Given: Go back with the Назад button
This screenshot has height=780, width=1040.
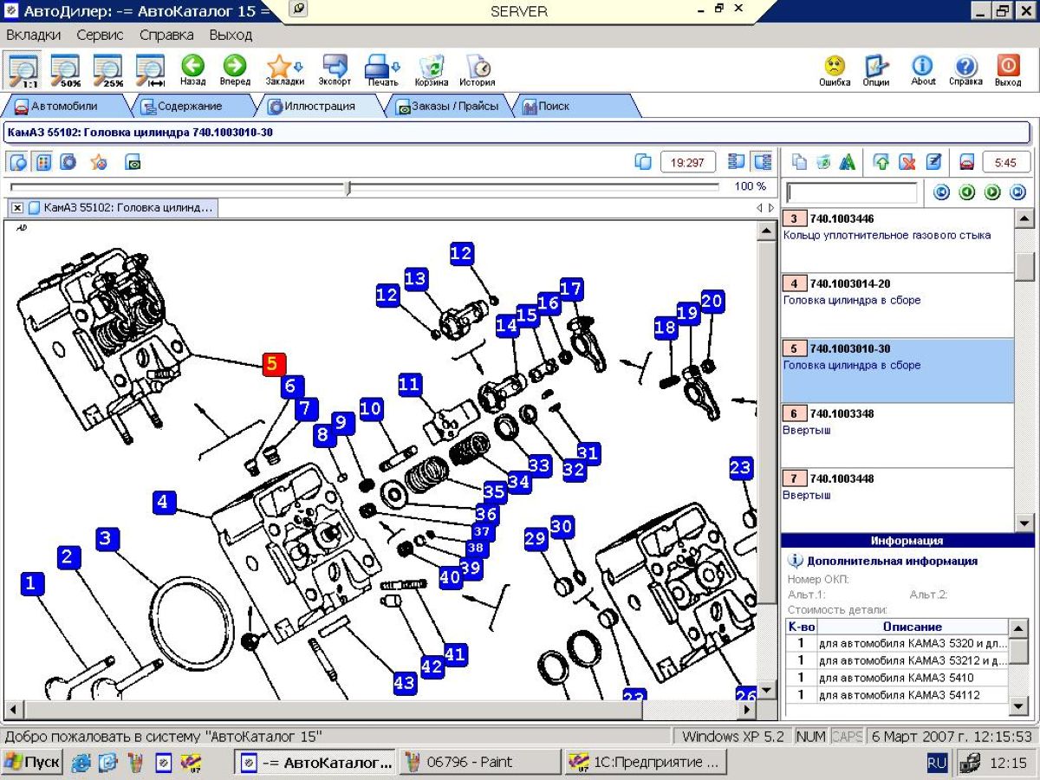Looking at the screenshot, I should click(192, 70).
